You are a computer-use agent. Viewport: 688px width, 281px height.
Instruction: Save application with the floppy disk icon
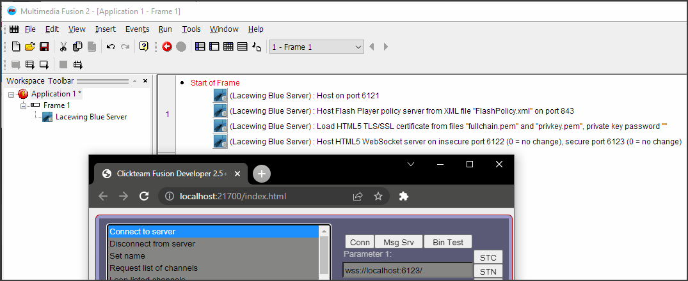click(44, 47)
